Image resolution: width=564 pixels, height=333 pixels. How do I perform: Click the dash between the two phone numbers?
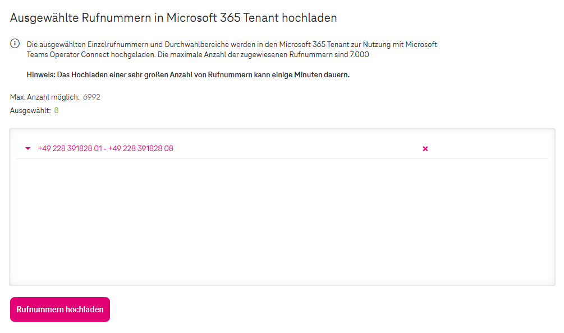click(x=106, y=149)
